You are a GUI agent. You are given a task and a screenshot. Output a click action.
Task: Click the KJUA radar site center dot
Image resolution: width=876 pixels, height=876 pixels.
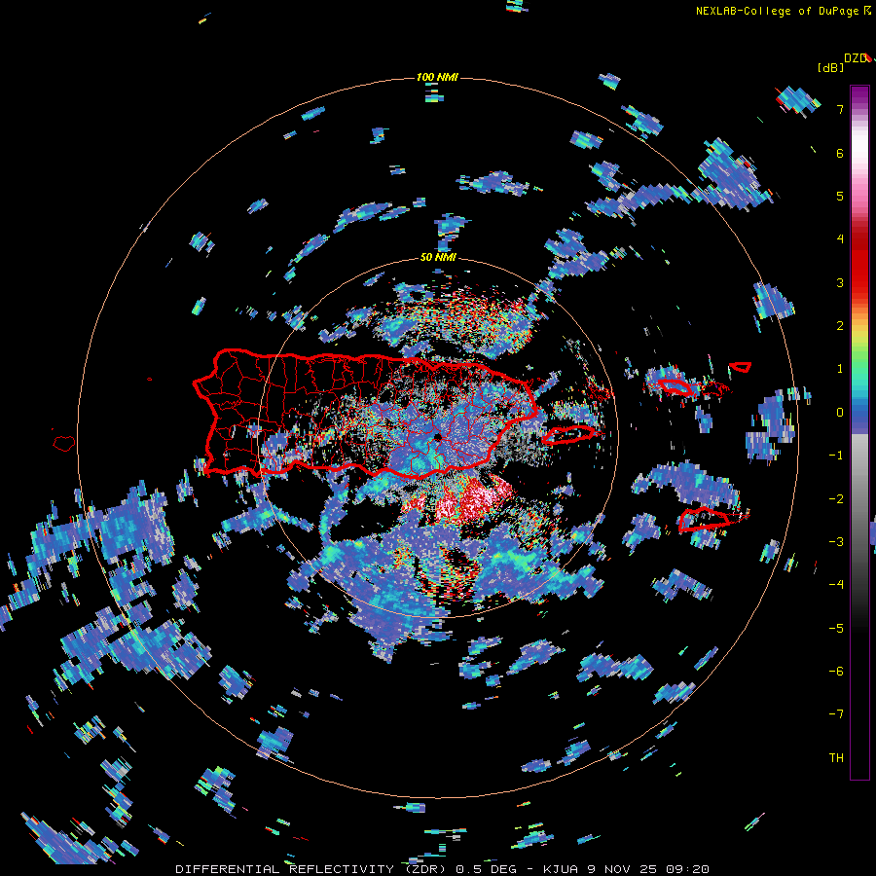coord(437,437)
